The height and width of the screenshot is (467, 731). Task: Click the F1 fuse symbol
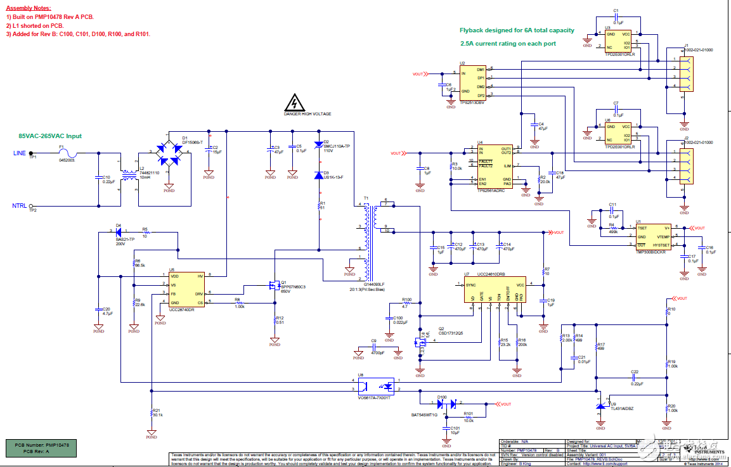pos(68,153)
